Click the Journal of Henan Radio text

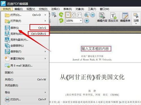point(92,60)
